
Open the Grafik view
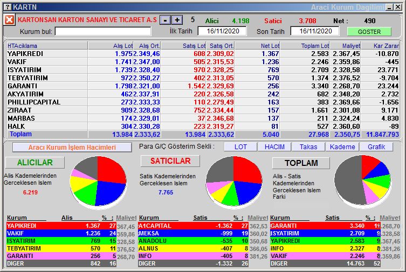376,147
